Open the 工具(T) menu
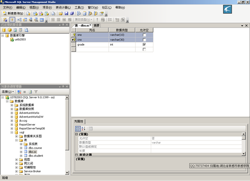The width and height of the screenshot is (250, 181). coord(79,7)
